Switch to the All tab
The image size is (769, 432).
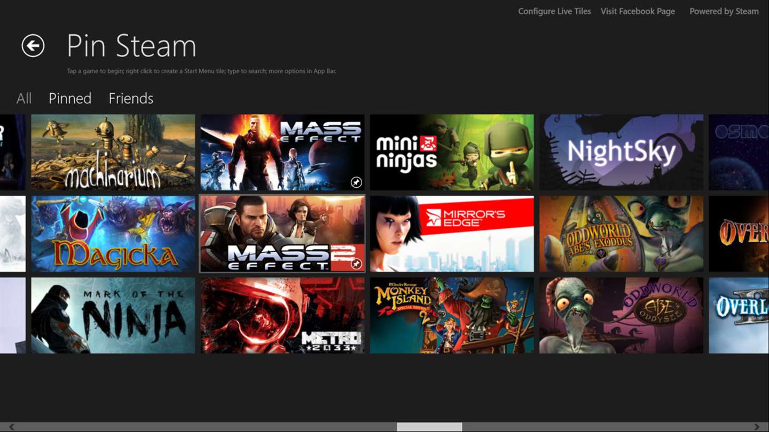click(24, 98)
